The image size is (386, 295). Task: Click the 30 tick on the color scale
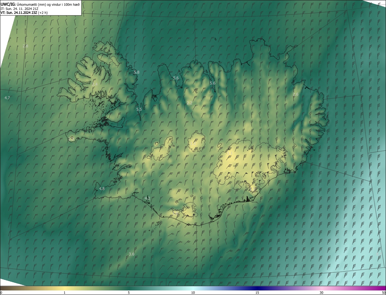(x=321, y=293)
